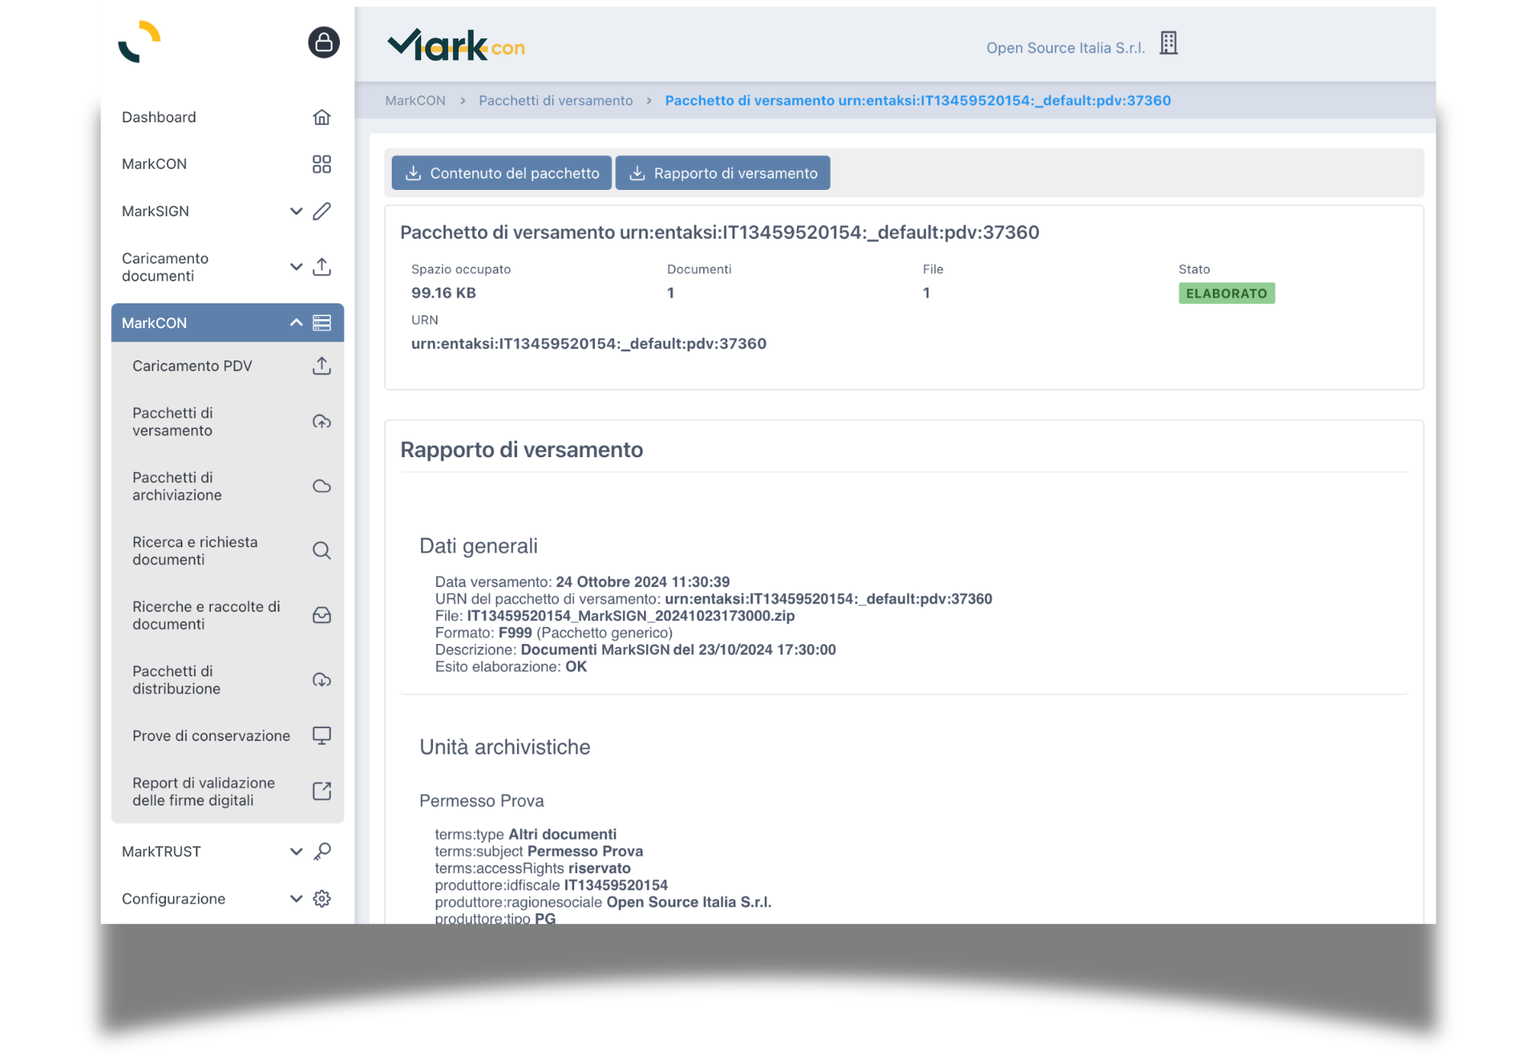Click the Rapporto di versamento section heading
The width and height of the screenshot is (1537, 1063).
point(522,450)
